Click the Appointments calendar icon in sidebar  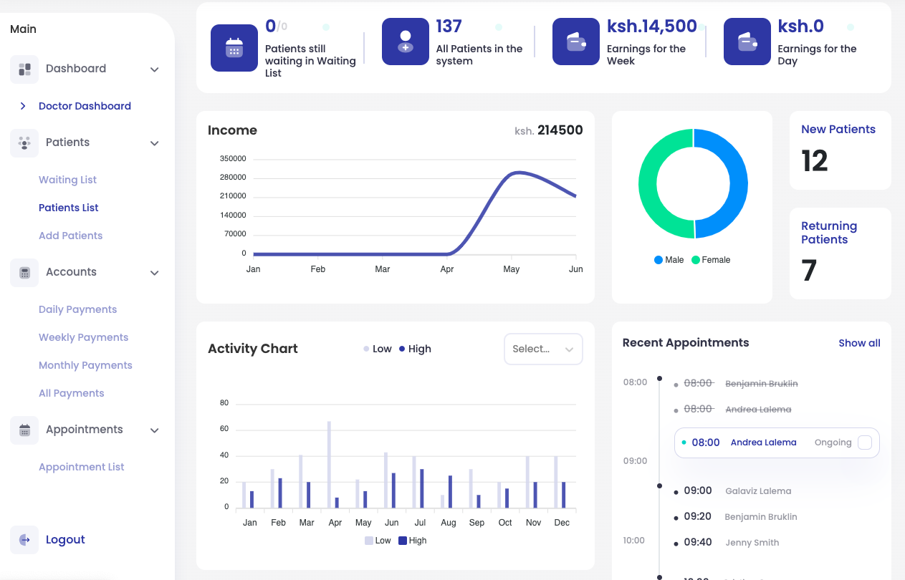tap(24, 430)
